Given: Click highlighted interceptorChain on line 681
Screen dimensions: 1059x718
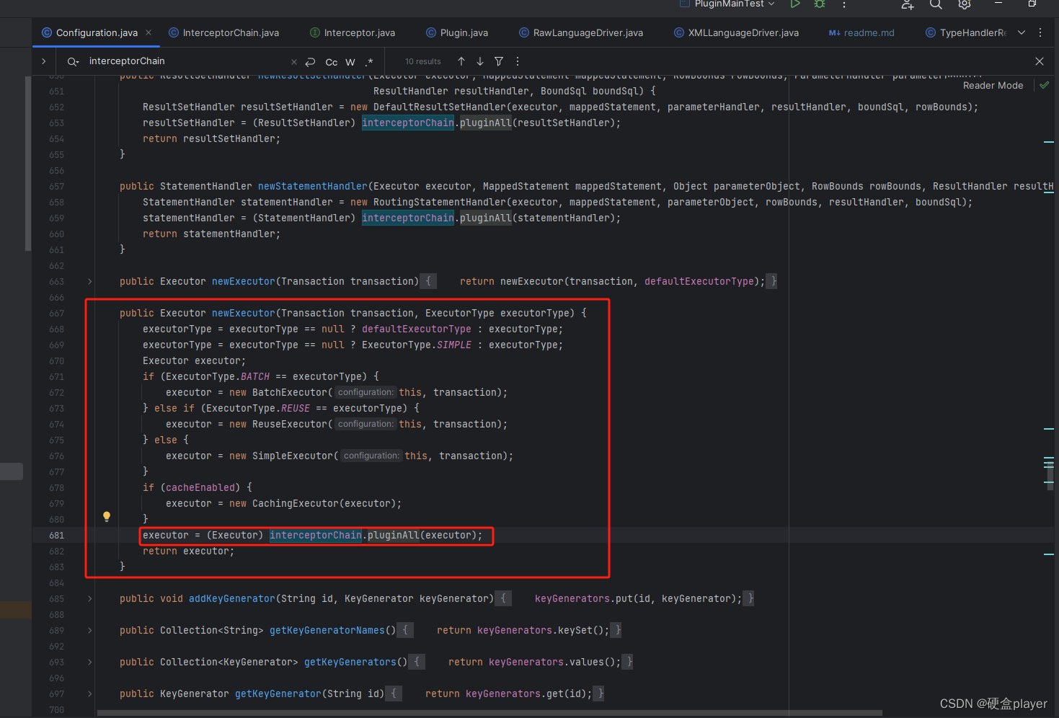Looking at the screenshot, I should pos(316,535).
